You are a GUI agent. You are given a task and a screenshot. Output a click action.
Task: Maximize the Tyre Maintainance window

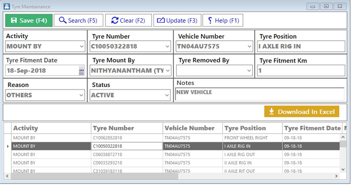click(326, 7)
